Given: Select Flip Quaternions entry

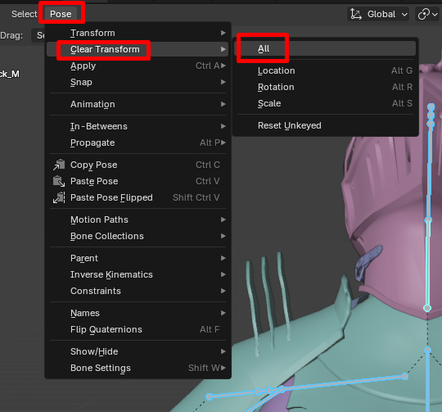Looking at the screenshot, I should coord(138,329).
